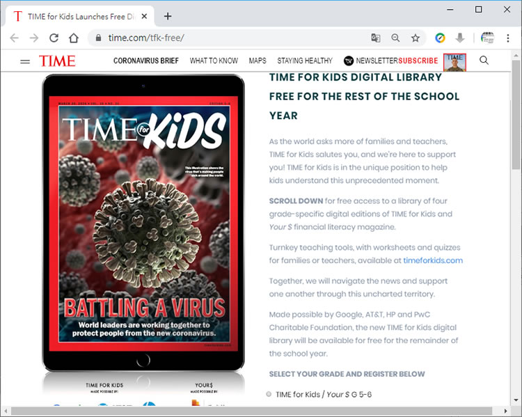Click the browser back arrow
Viewport: 522px width, 417px height.
pos(15,38)
